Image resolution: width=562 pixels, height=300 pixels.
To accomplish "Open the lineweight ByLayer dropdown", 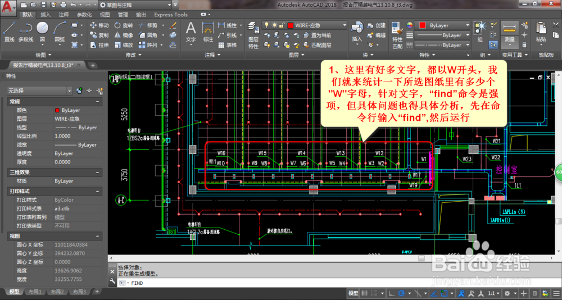I will click(x=442, y=35).
